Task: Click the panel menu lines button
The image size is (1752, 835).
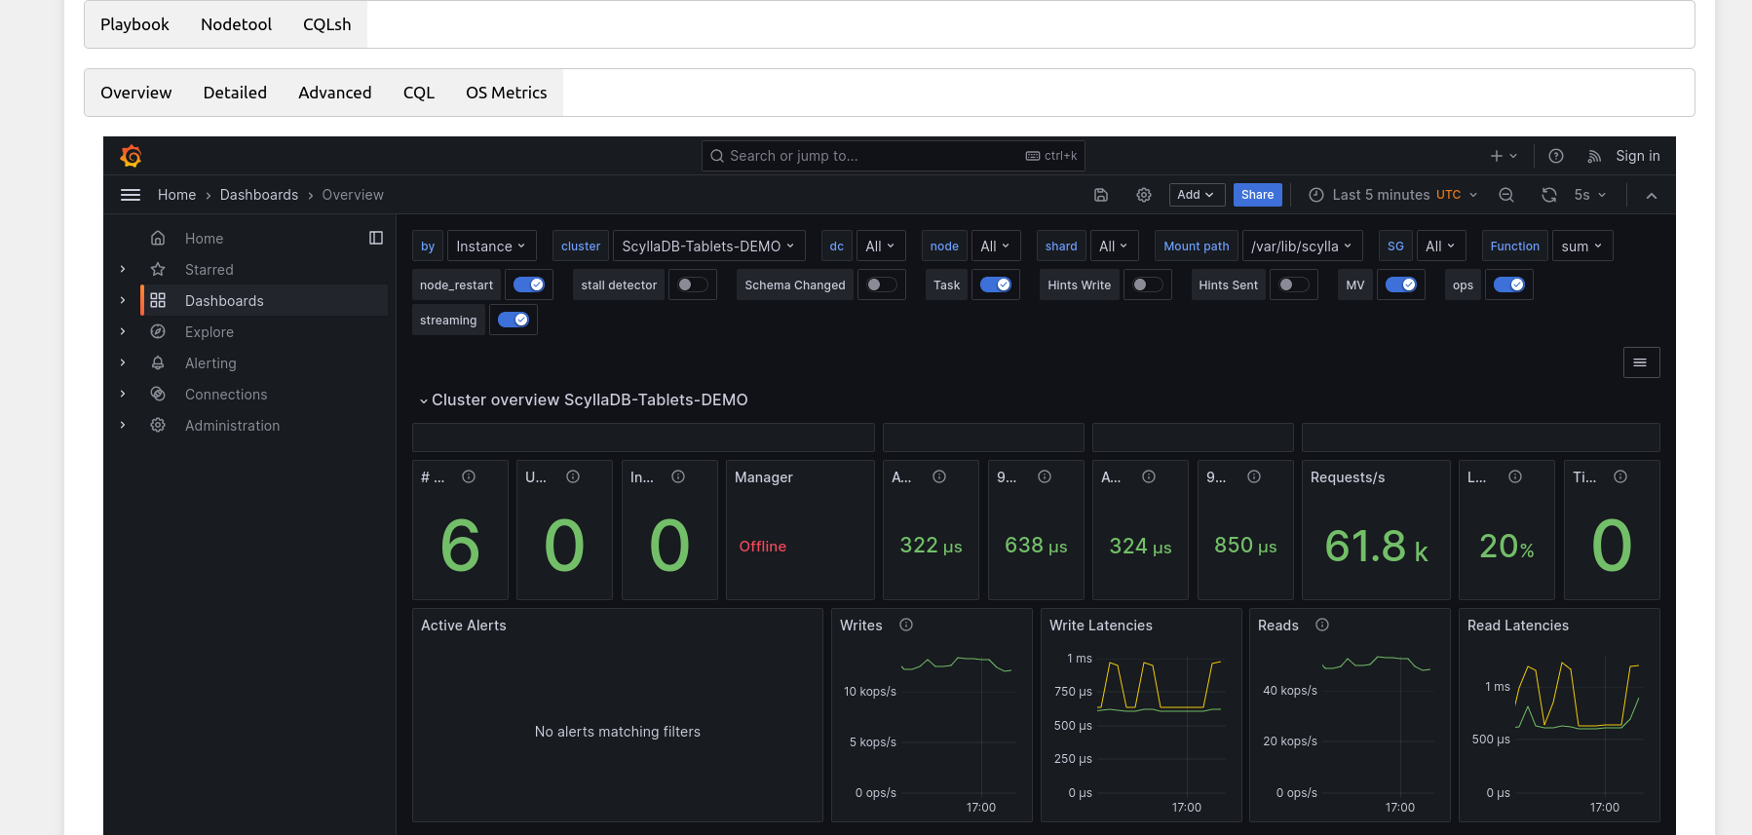Action: point(1641,362)
